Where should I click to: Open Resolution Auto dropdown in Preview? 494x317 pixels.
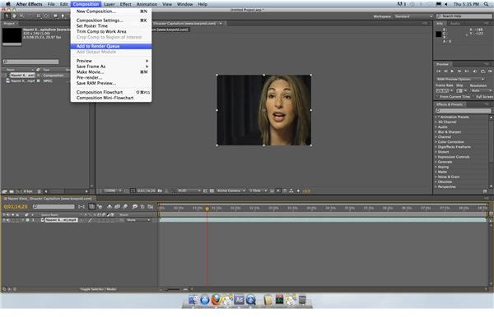[x=481, y=91]
